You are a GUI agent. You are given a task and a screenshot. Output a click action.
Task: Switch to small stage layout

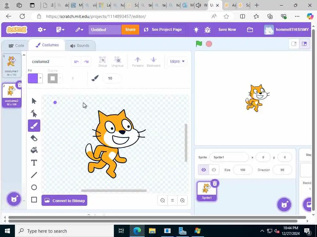click(x=294, y=44)
